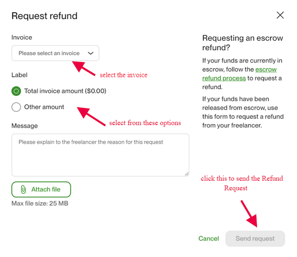
Task: Click the 'Max file size: 25 MB' note
Action: pos(40,203)
